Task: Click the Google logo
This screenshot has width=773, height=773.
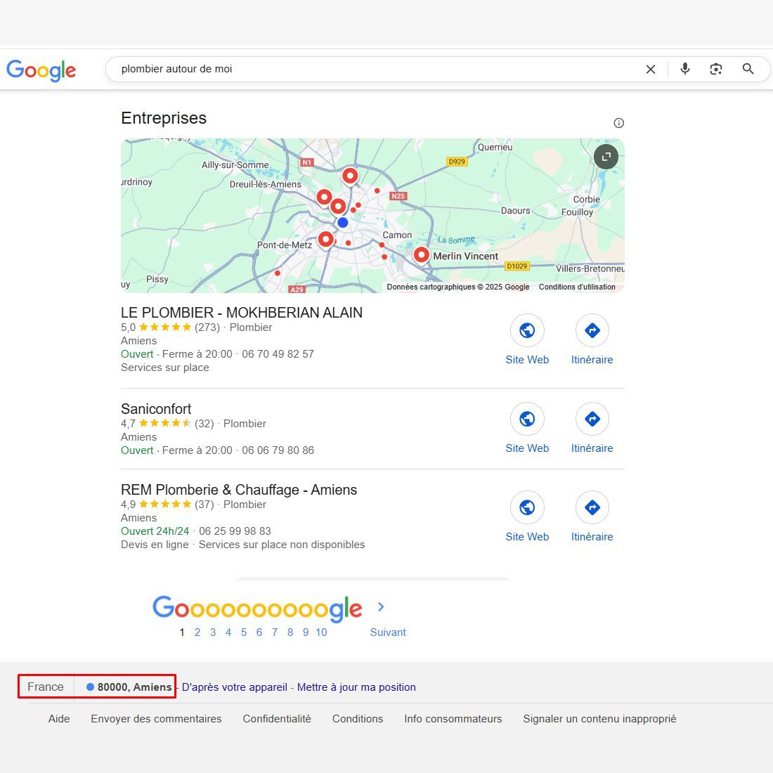Action: click(41, 70)
